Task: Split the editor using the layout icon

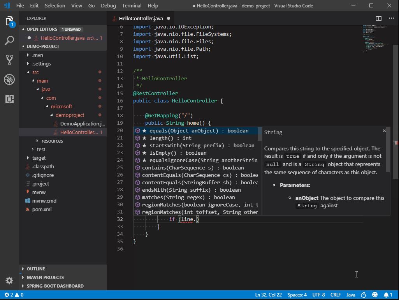Action: tap(378, 18)
